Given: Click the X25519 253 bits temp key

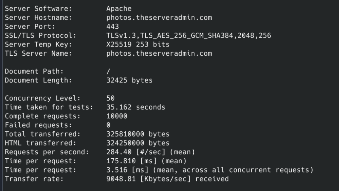Looking at the screenshot, I should (x=138, y=44).
